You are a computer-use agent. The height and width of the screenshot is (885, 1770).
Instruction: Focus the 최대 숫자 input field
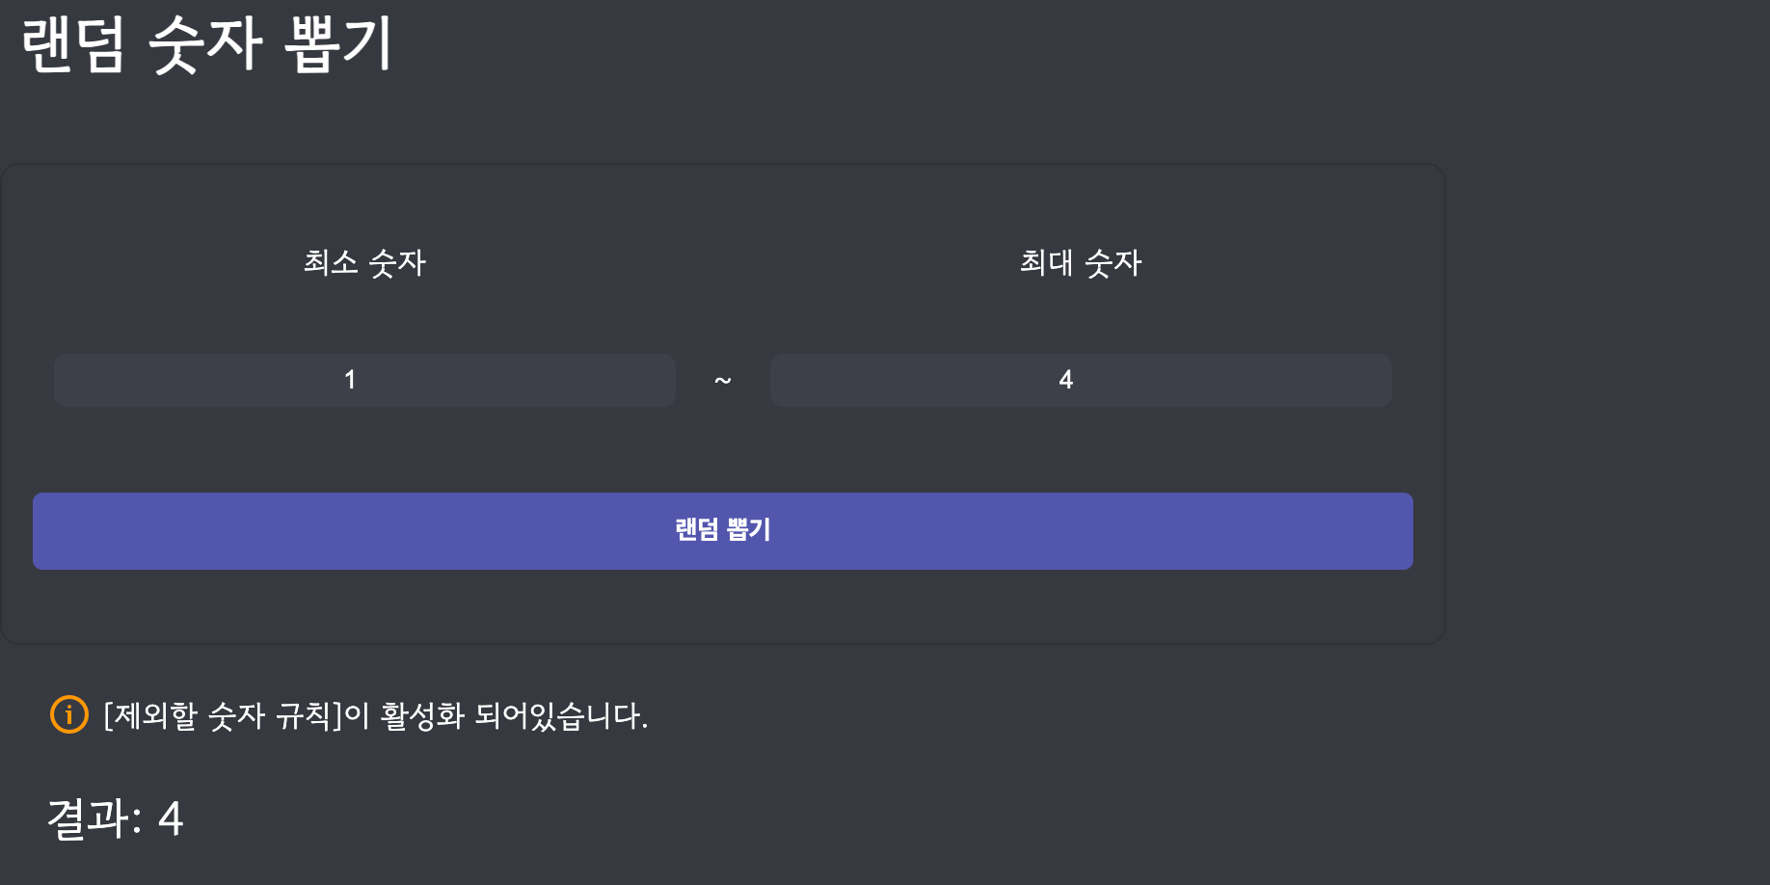(1080, 380)
